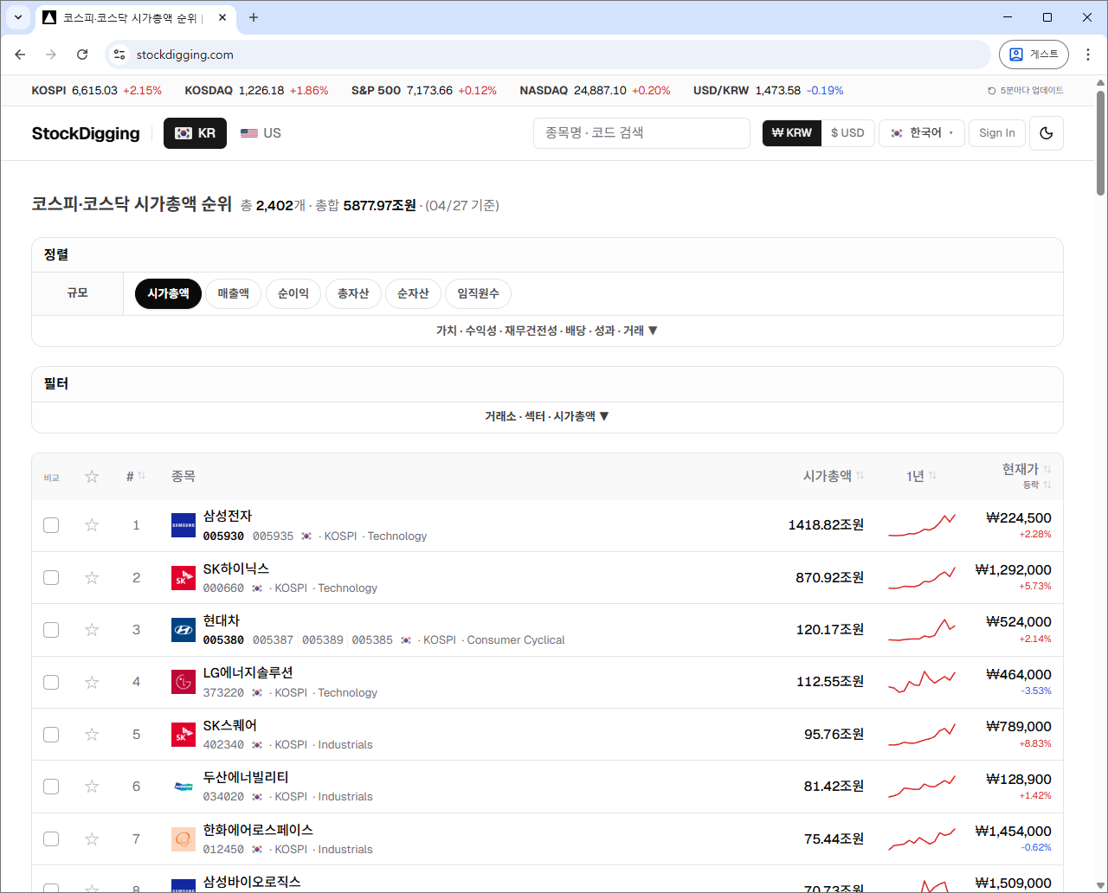Sort by the # rank column
The height and width of the screenshot is (893, 1108).
[x=136, y=477]
